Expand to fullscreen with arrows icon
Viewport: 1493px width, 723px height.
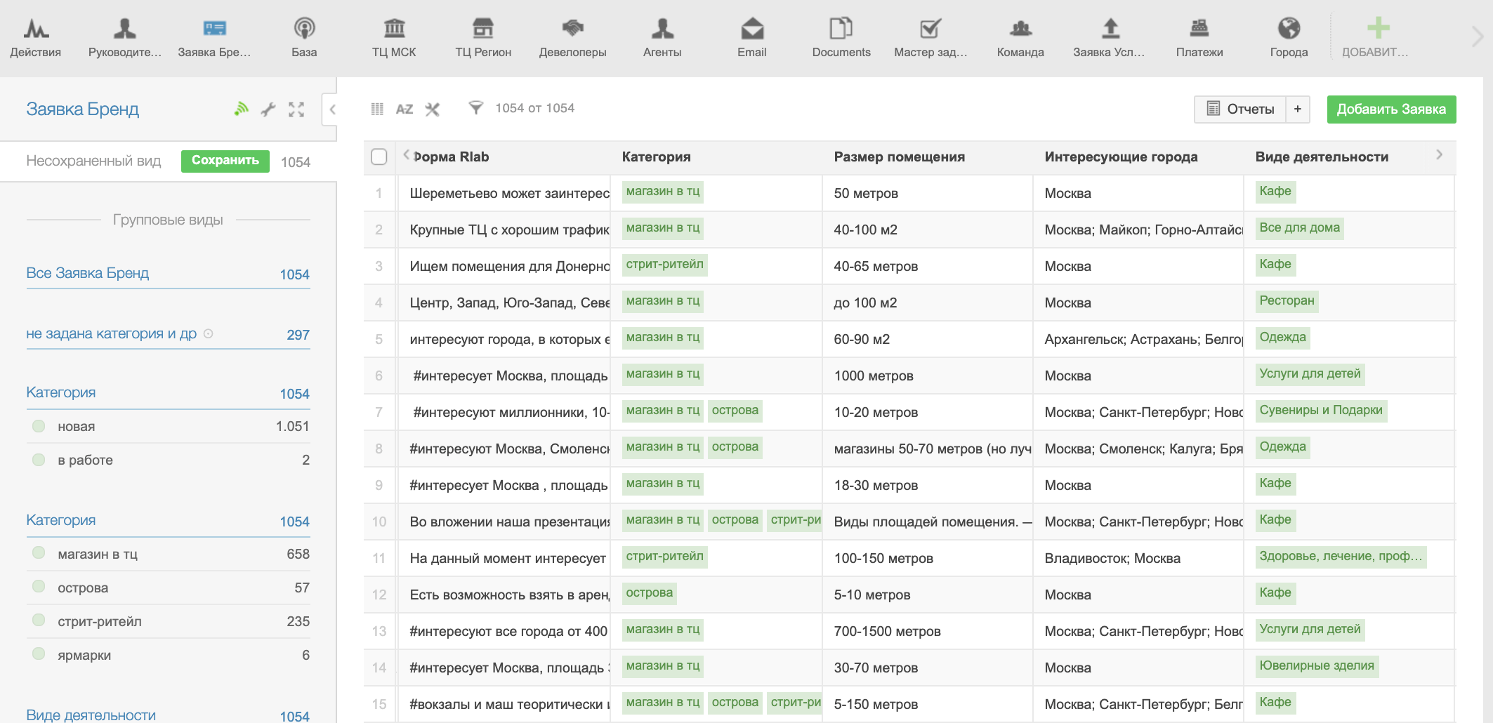click(296, 109)
